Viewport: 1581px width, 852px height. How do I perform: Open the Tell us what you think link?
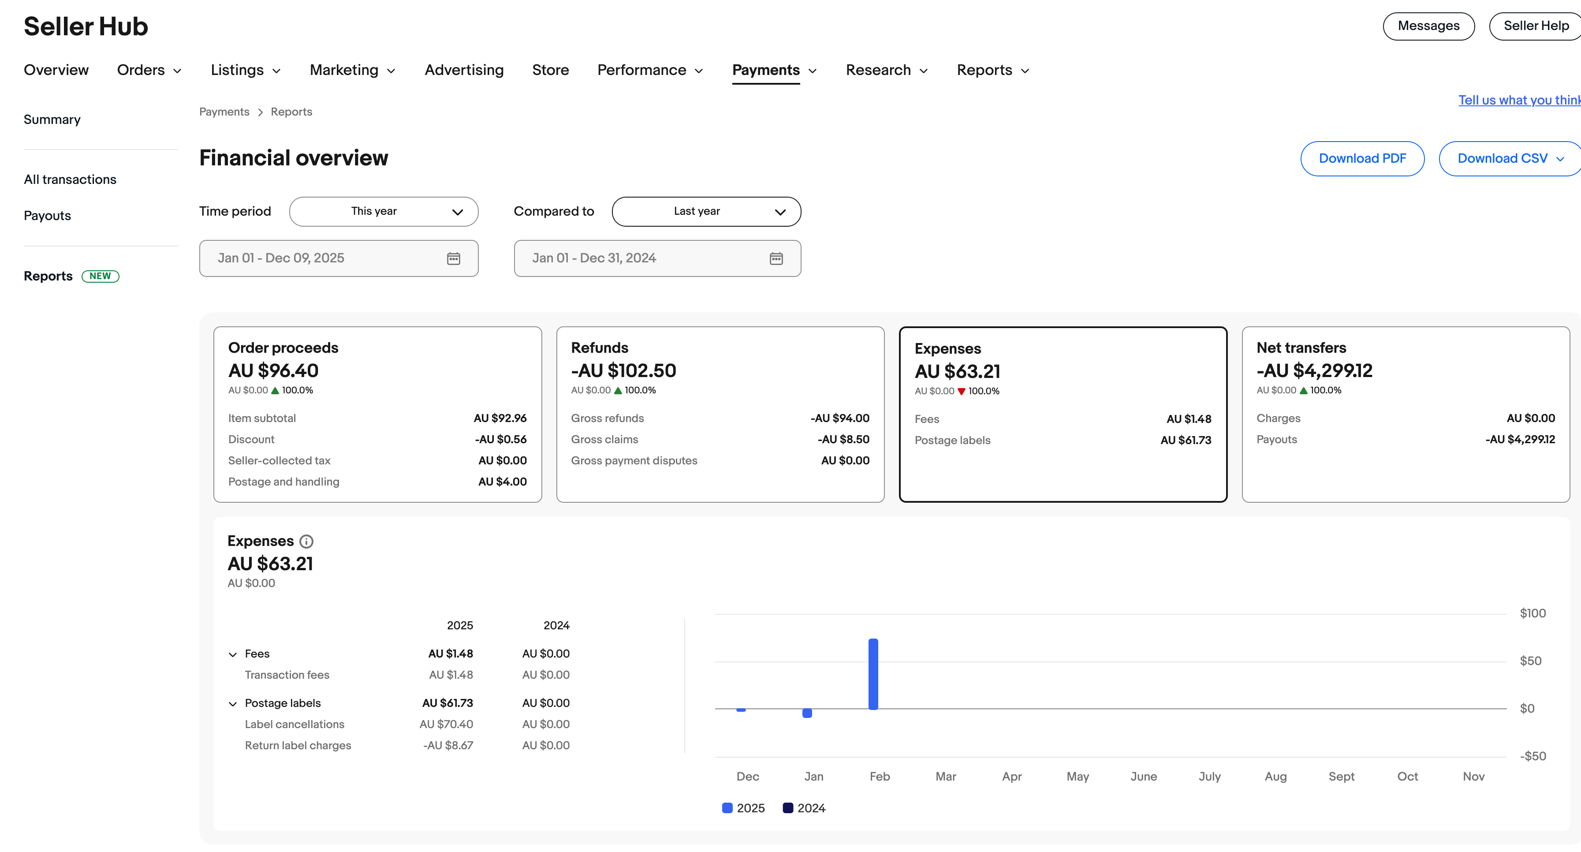1518,100
